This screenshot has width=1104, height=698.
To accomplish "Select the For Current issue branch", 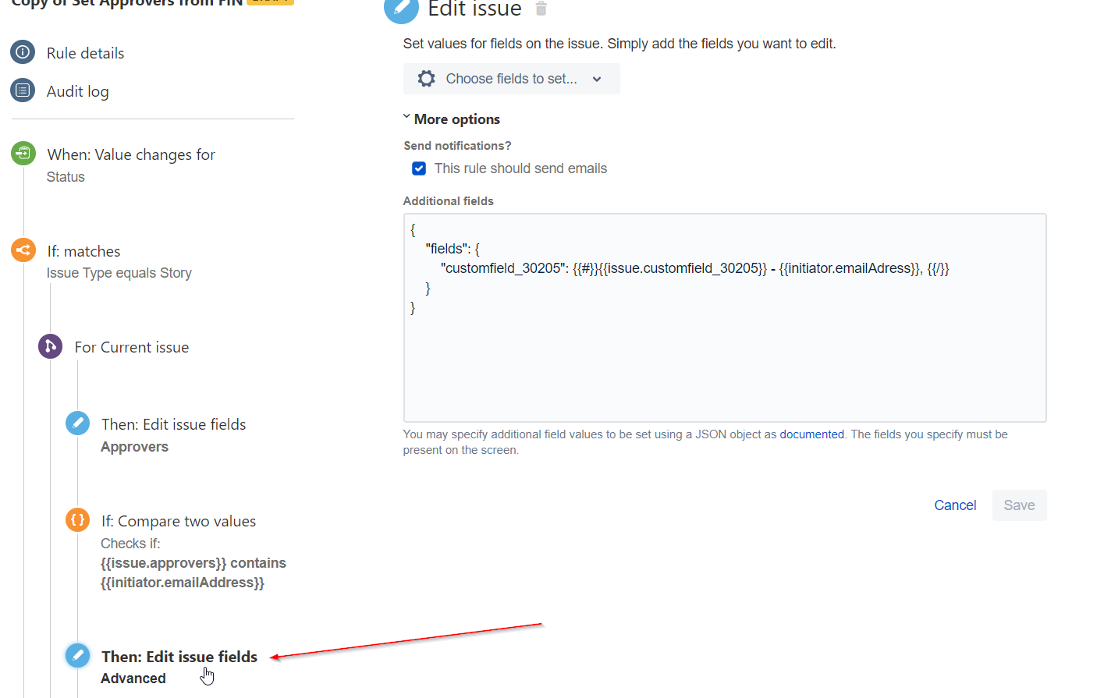I will click(132, 347).
